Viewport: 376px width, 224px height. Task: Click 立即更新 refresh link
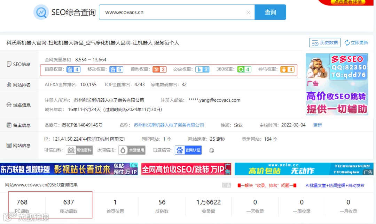[357, 43]
